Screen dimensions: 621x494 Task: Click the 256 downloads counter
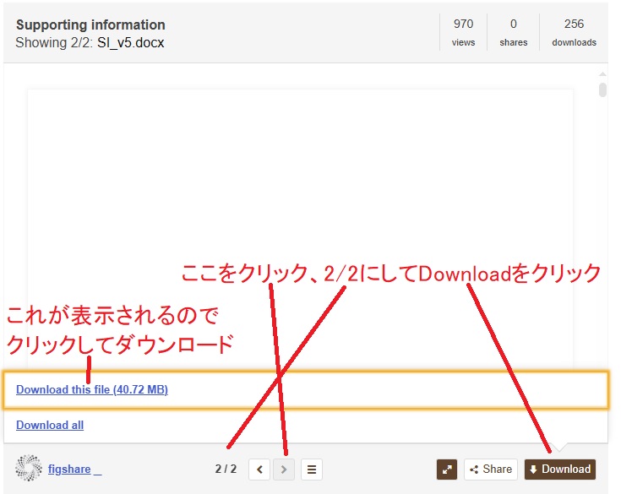tap(574, 32)
